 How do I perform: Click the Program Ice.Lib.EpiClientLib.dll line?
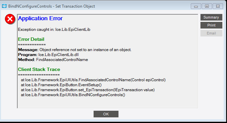[48, 55]
